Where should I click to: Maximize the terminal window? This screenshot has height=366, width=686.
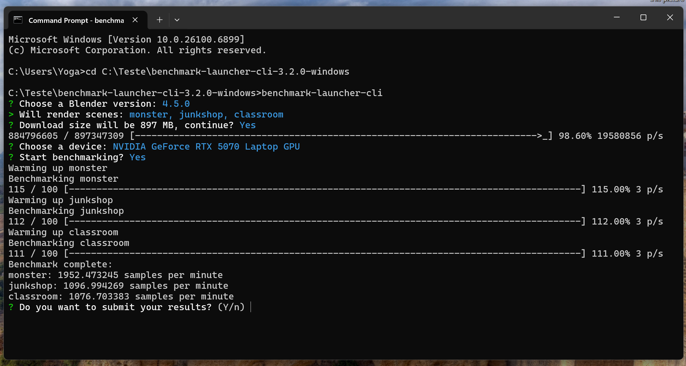point(643,18)
